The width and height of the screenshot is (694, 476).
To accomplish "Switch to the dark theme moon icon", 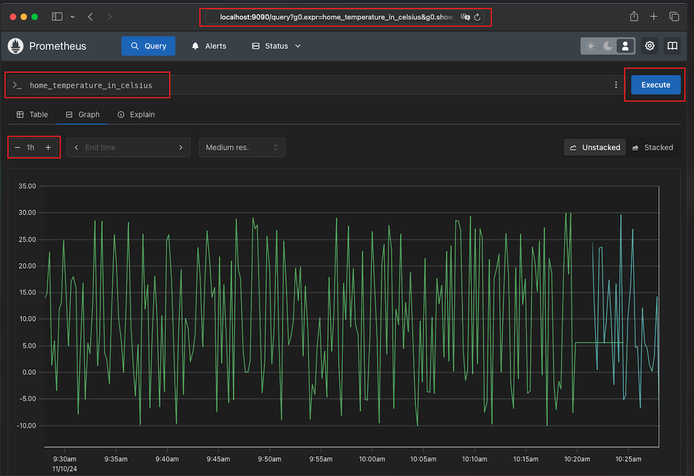I will (x=608, y=46).
